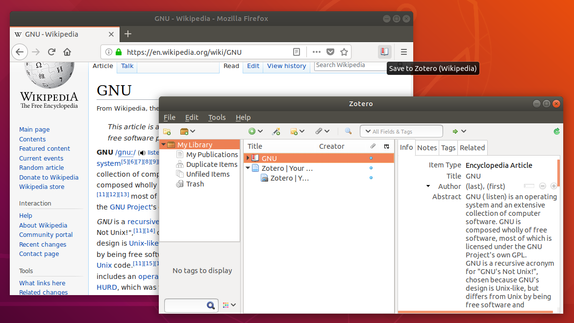Viewport: 574px width, 323px height.
Task: Expand the GNU item's attachments
Action: tap(248, 158)
